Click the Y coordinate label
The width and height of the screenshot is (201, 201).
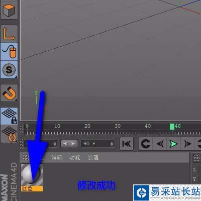(x=194, y=179)
